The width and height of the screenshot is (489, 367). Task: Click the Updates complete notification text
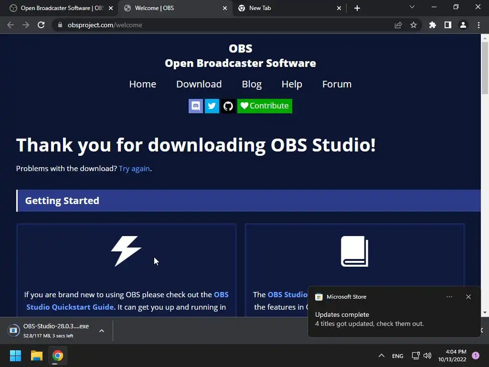342,314
